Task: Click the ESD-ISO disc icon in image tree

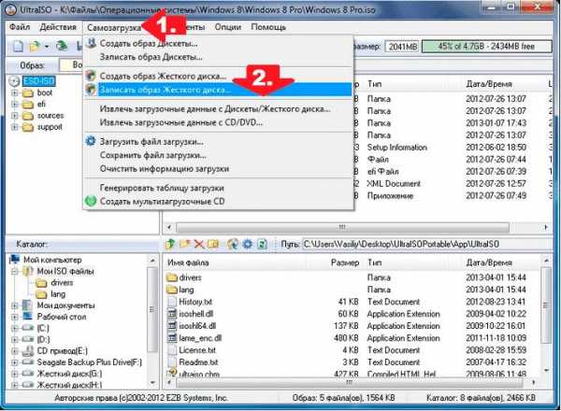Action: (x=14, y=81)
